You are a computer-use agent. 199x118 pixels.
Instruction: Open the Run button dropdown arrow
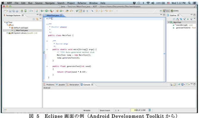[48, 11]
